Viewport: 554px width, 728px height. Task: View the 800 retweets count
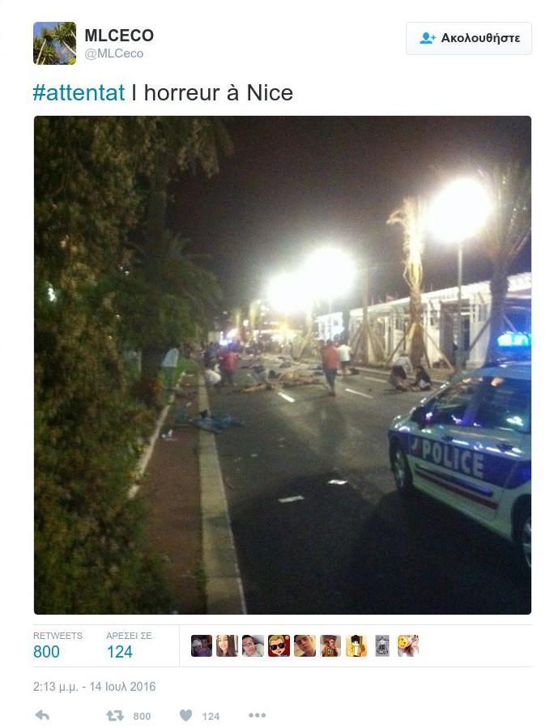[x=46, y=652]
